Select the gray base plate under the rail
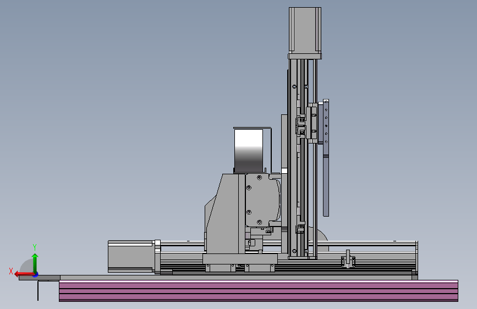The width and height of the screenshot is (477, 309). pyautogui.click(x=218, y=277)
